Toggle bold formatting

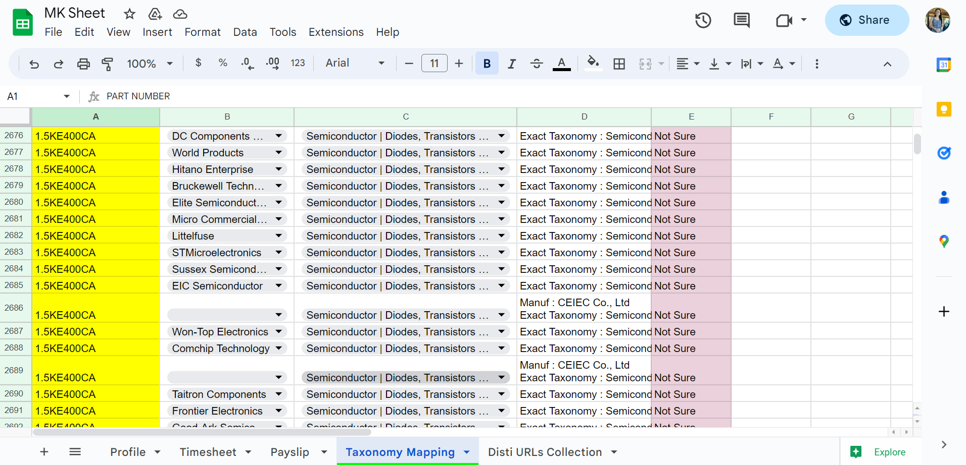point(487,64)
